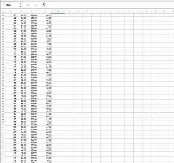This screenshot has height=163, width=174.
Task: Click cell containing 40.00 in row 58
Action: [x=44, y=15]
